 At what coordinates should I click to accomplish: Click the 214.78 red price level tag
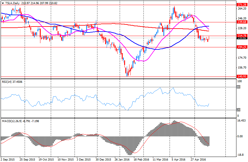point(242,35)
